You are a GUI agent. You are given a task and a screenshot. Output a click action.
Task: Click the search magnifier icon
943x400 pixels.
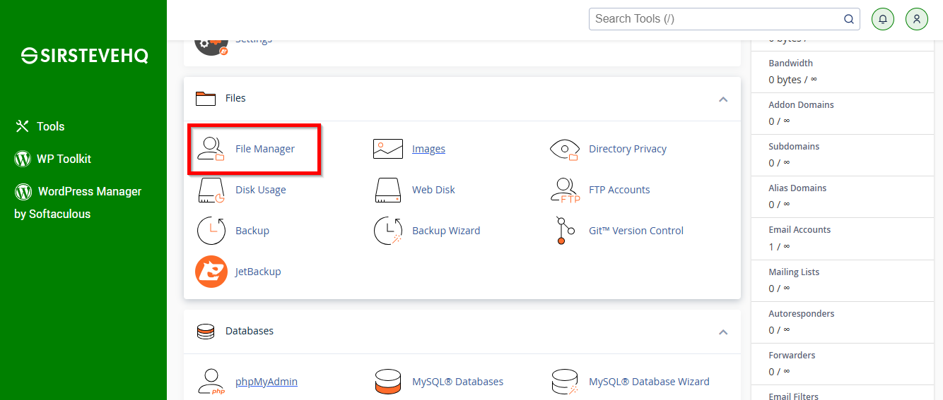pos(849,19)
